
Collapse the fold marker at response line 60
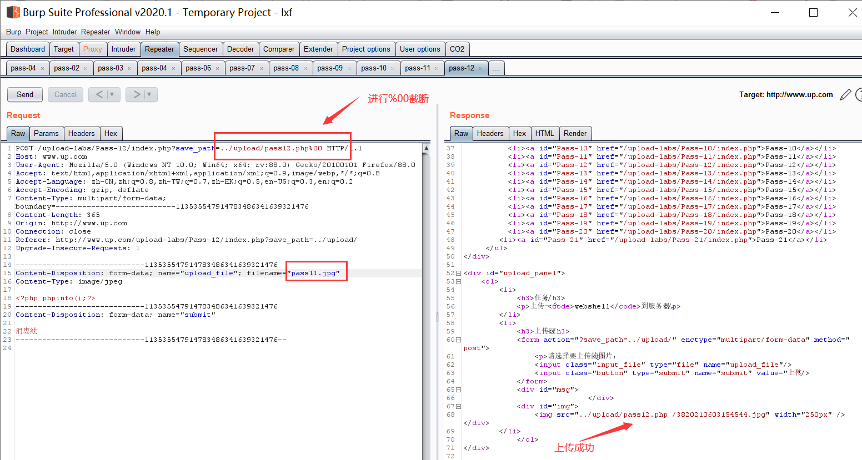(458, 340)
